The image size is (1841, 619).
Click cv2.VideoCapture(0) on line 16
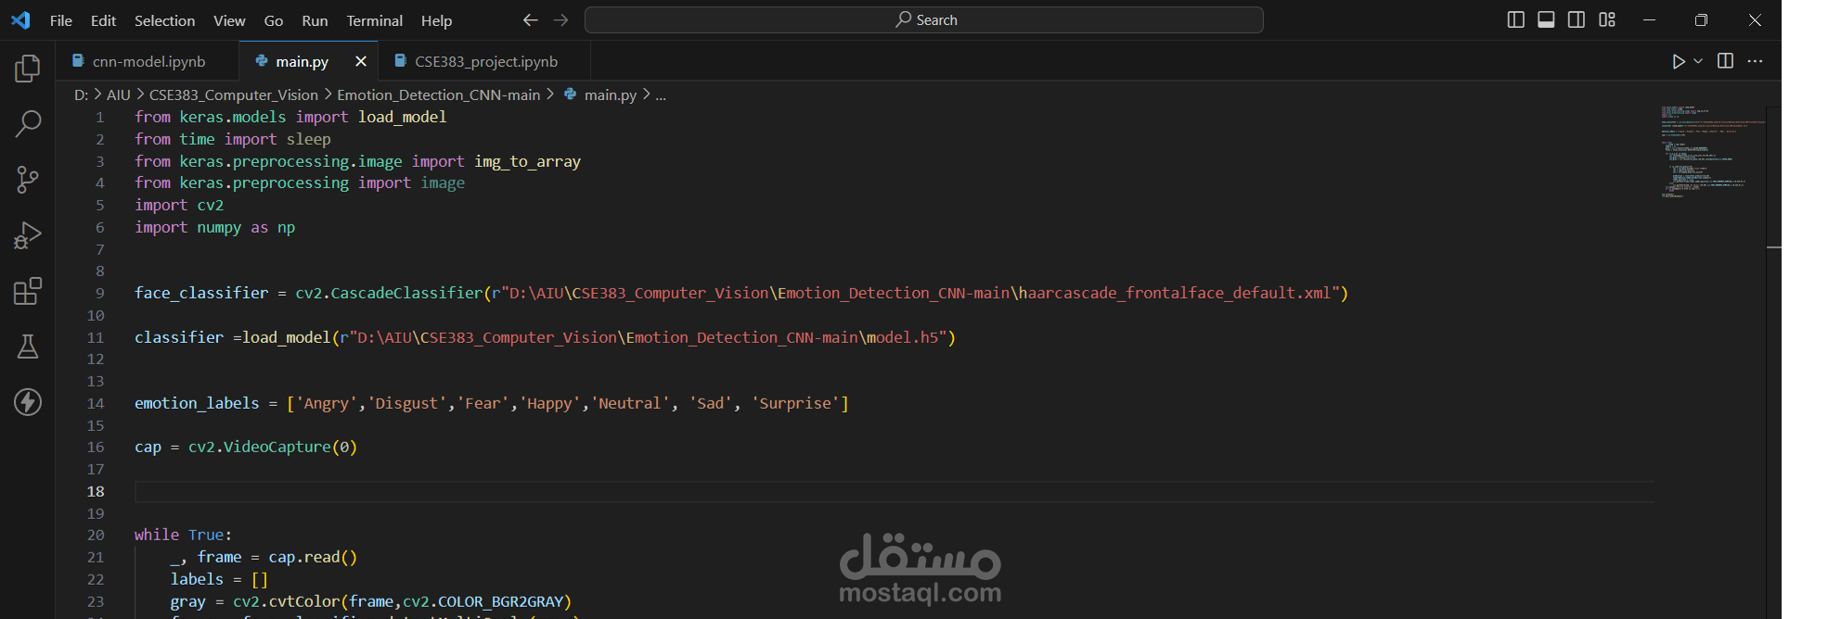tap(273, 447)
